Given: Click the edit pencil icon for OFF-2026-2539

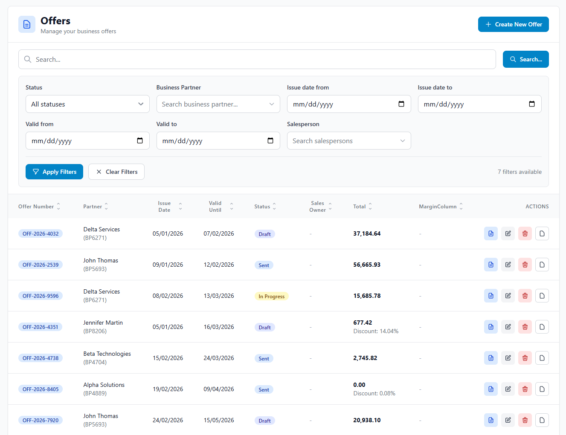Looking at the screenshot, I should tap(508, 264).
